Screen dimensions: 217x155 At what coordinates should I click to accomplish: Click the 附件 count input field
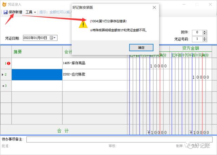tap(197, 32)
